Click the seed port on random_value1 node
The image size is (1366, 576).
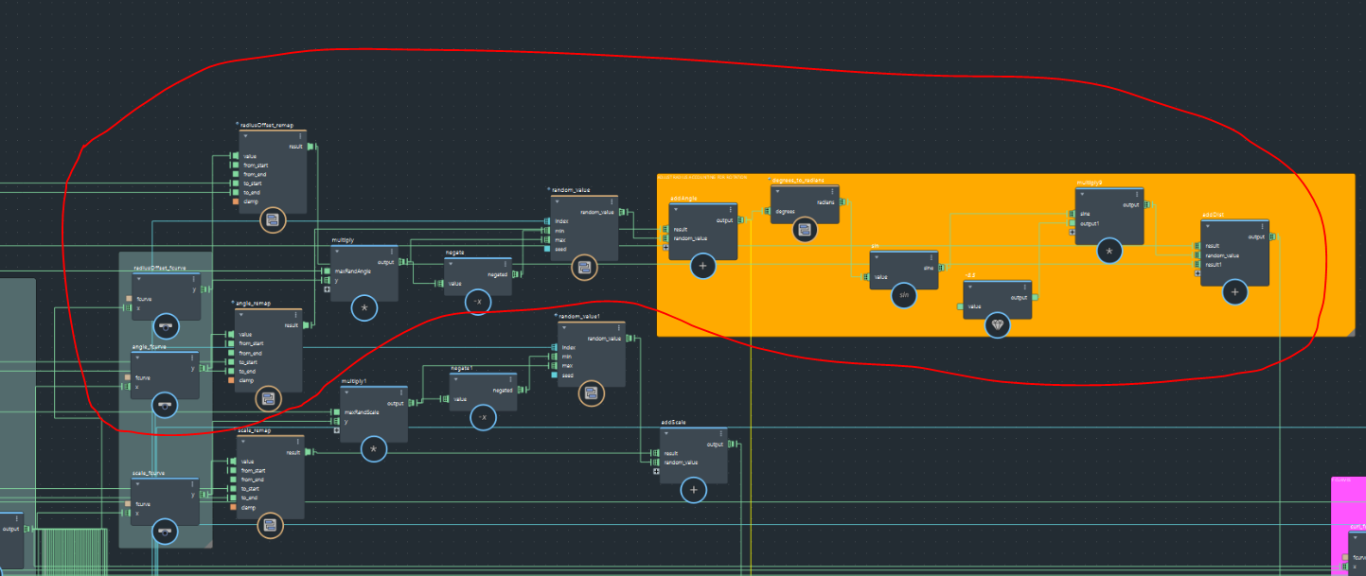554,375
